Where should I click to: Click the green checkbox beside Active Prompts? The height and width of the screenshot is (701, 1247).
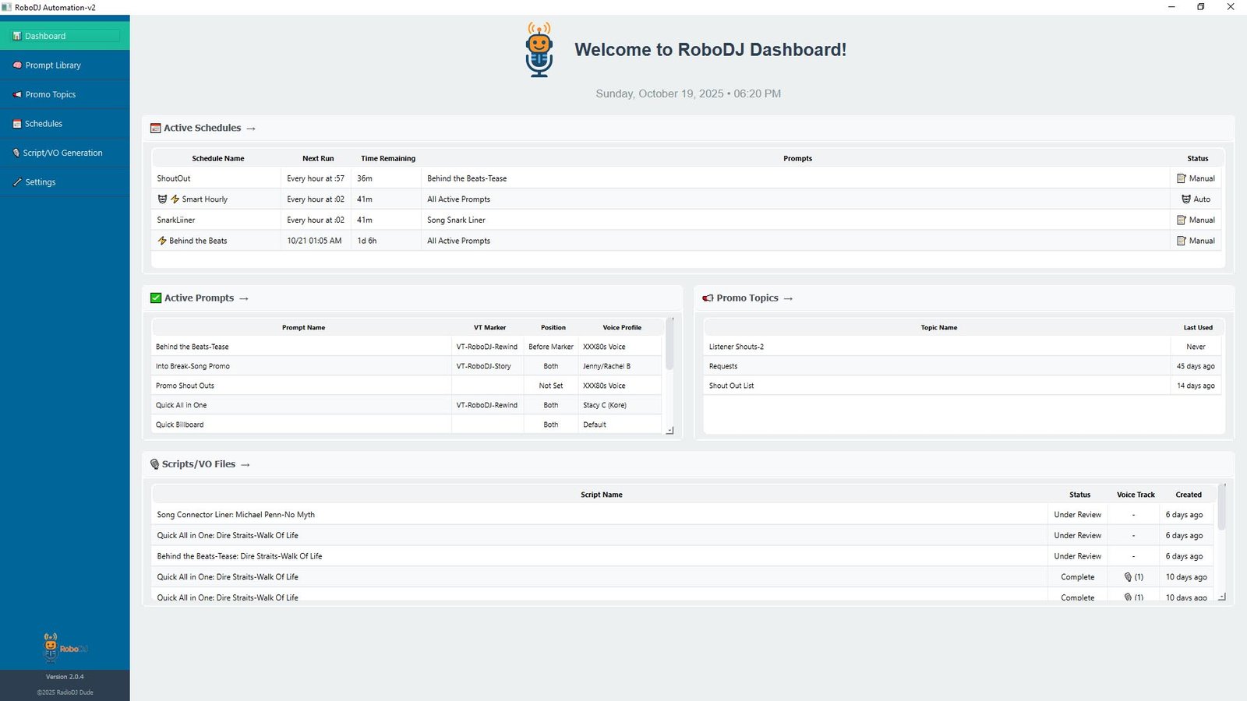pos(154,298)
